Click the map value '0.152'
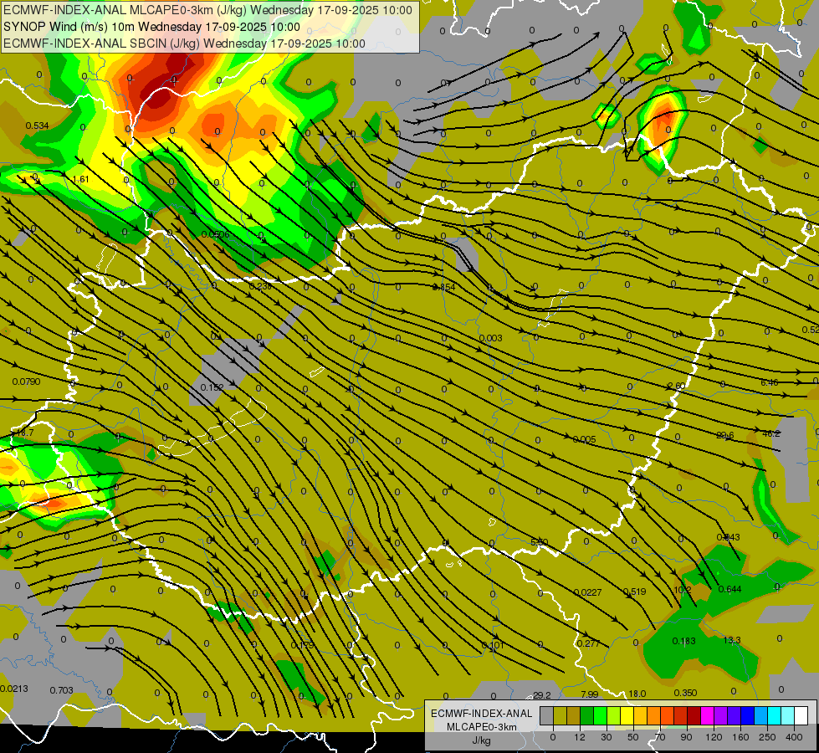This screenshot has height=753, width=819. click(x=212, y=387)
